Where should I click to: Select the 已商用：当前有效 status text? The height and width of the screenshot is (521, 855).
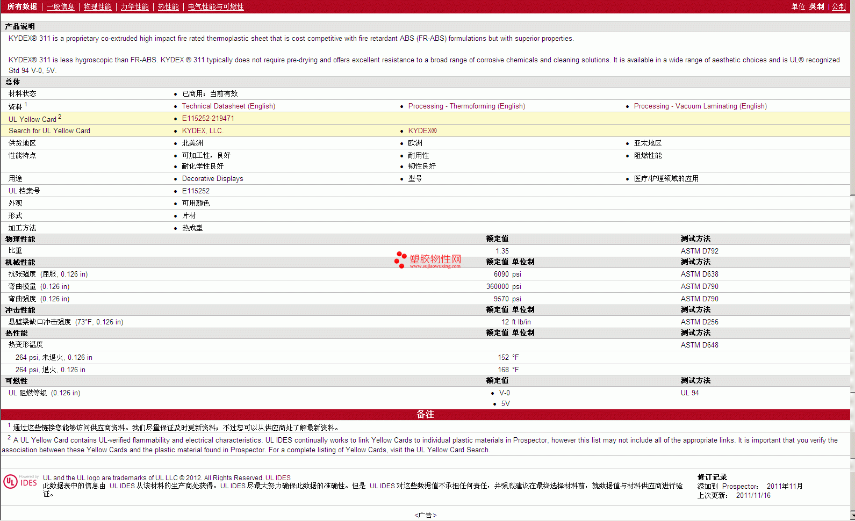click(210, 94)
